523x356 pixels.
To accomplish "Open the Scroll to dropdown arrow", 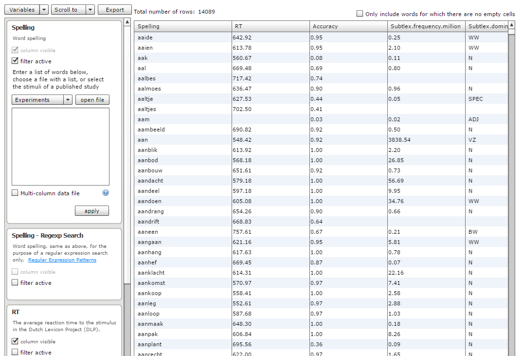I will tap(90, 10).
